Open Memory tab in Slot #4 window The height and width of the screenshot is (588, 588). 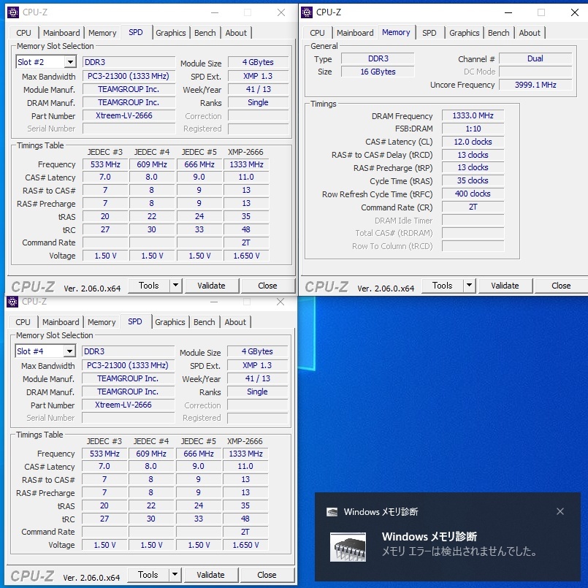102,322
